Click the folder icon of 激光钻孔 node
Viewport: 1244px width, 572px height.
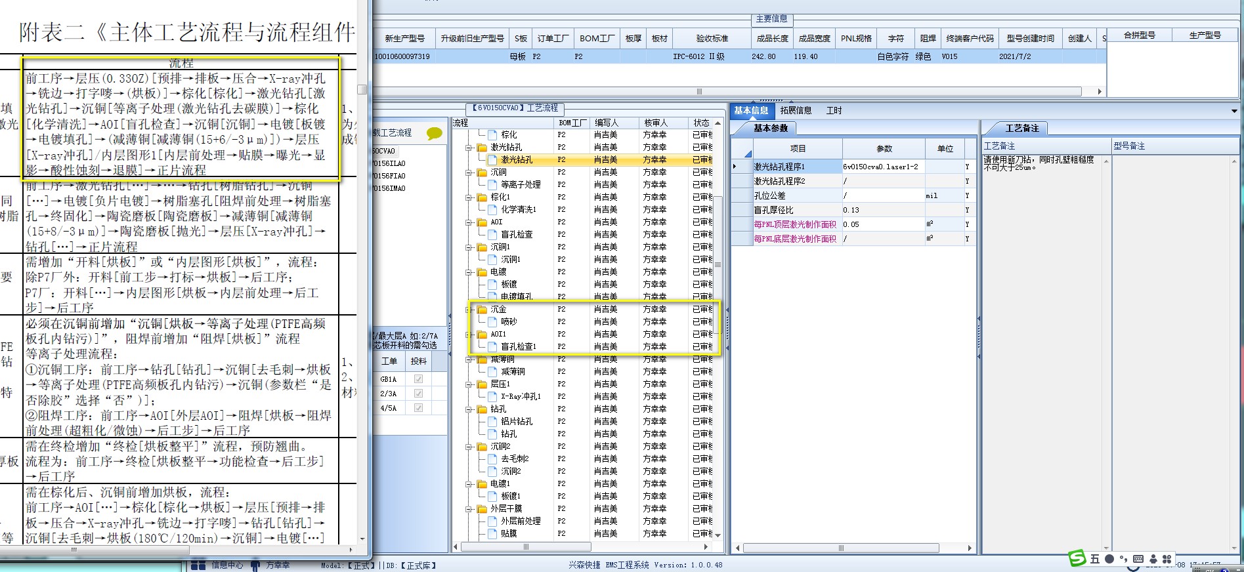tap(483, 148)
